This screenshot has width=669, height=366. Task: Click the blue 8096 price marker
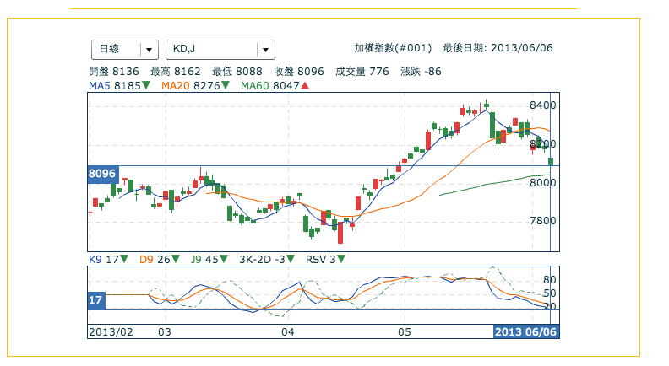[102, 174]
